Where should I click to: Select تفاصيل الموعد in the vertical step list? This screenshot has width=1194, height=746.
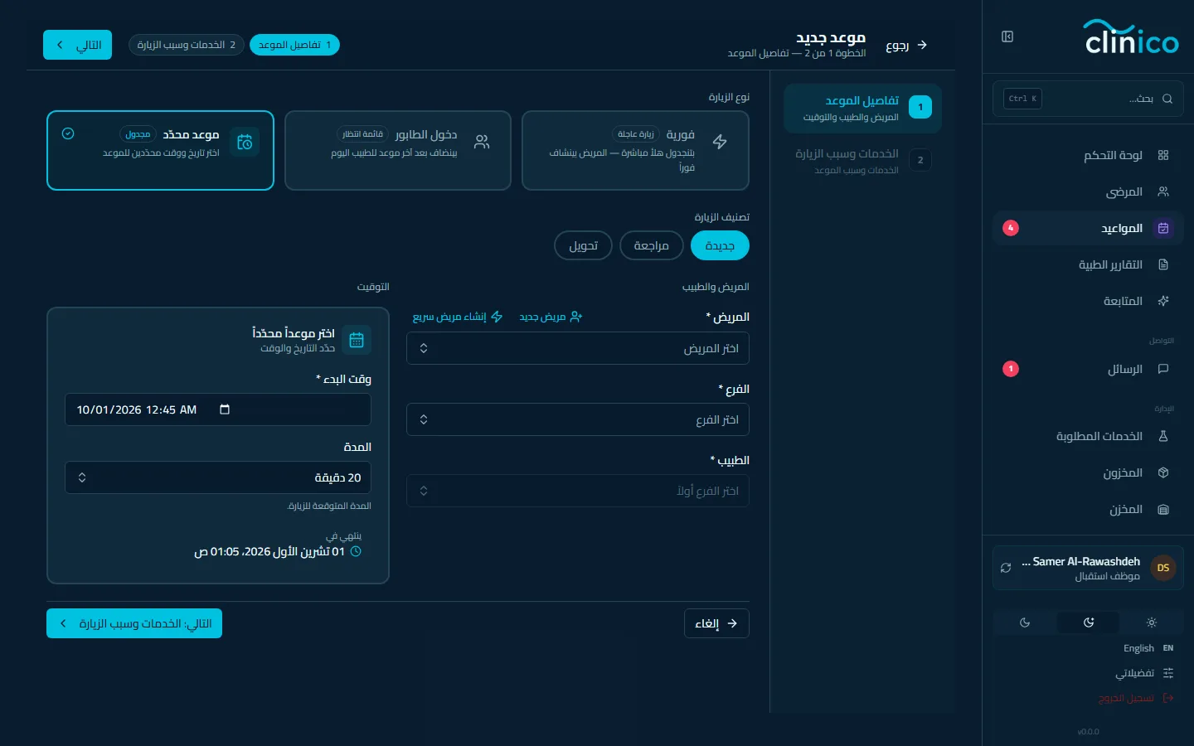862,108
